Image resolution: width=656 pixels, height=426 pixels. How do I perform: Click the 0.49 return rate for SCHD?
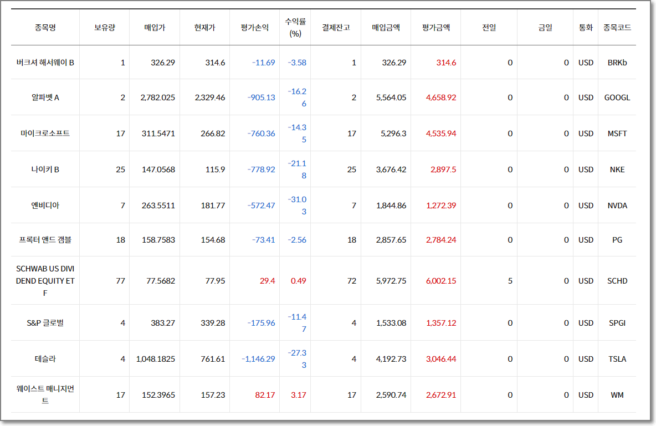[298, 281]
